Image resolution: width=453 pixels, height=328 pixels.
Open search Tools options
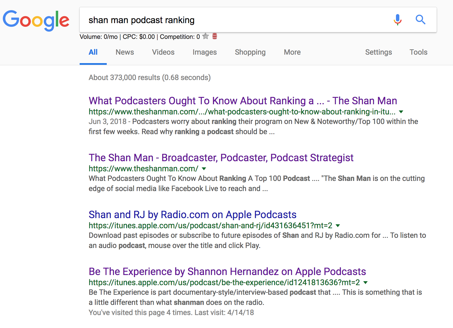[x=419, y=52]
